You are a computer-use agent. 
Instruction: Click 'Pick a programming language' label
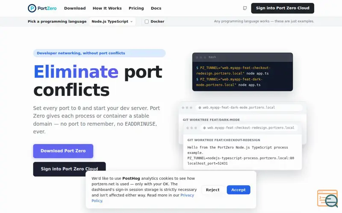[x=57, y=22]
